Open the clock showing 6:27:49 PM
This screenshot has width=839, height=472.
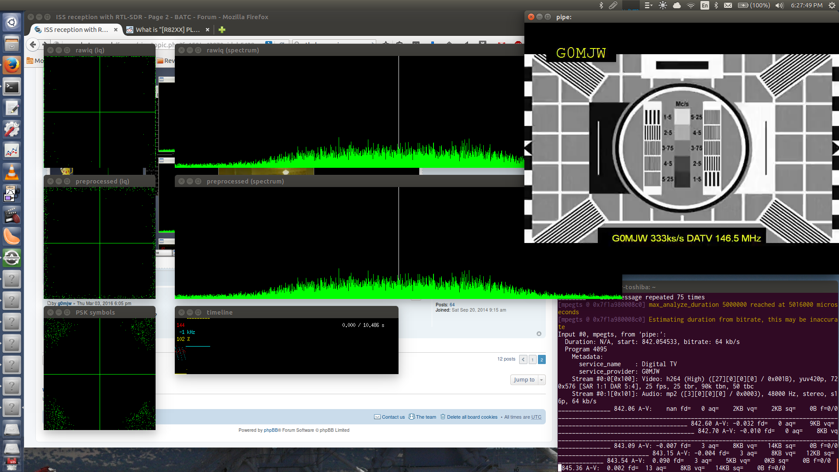tap(807, 5)
